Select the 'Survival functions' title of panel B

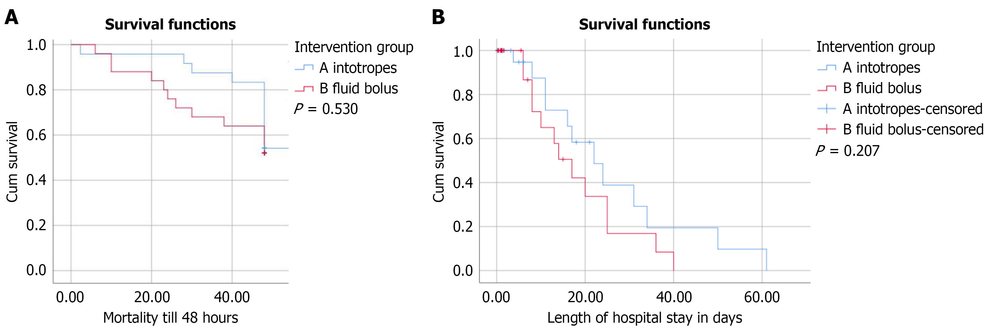point(644,24)
